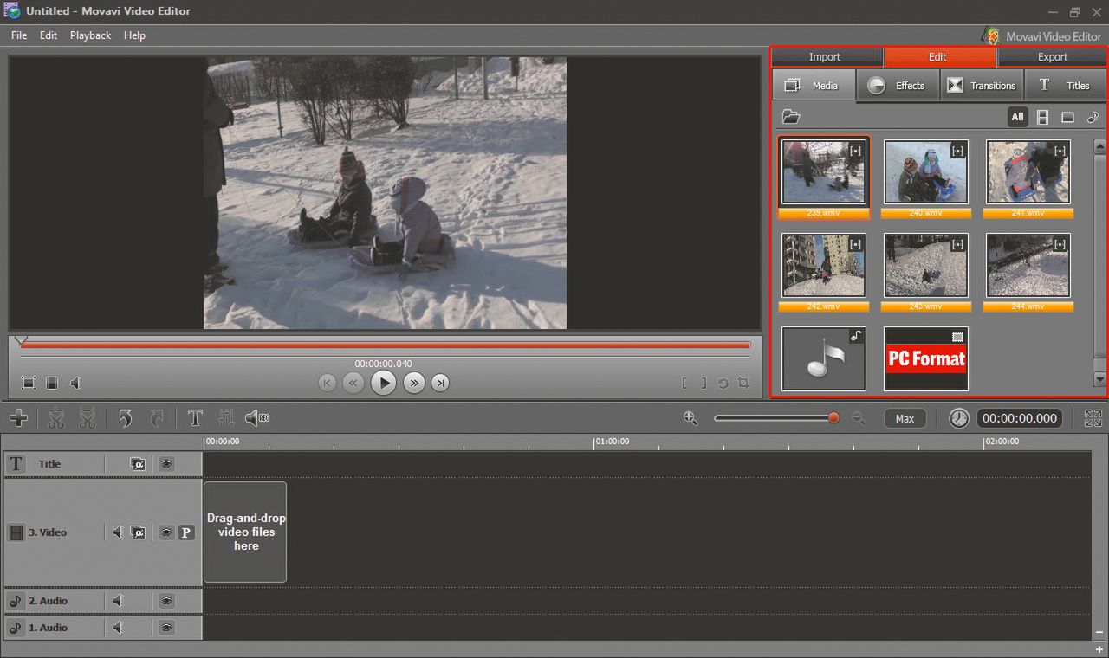
Task: Select the PC Format image thumbnail
Action: (x=925, y=358)
